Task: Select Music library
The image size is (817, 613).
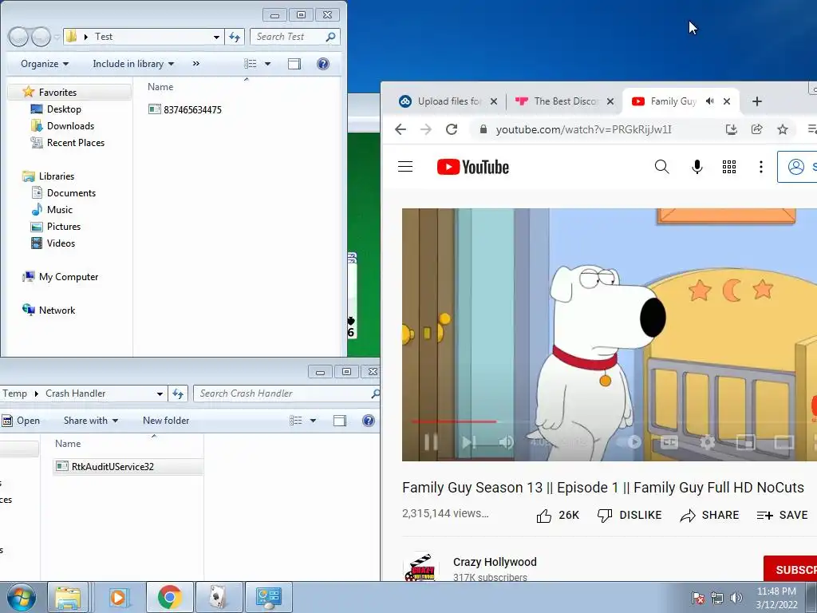Action: coord(52,210)
